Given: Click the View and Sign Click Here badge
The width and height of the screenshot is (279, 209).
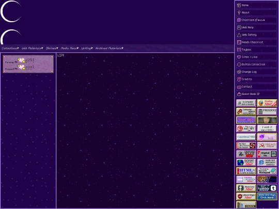Looking at the screenshot, I should pyautogui.click(x=267, y=197).
